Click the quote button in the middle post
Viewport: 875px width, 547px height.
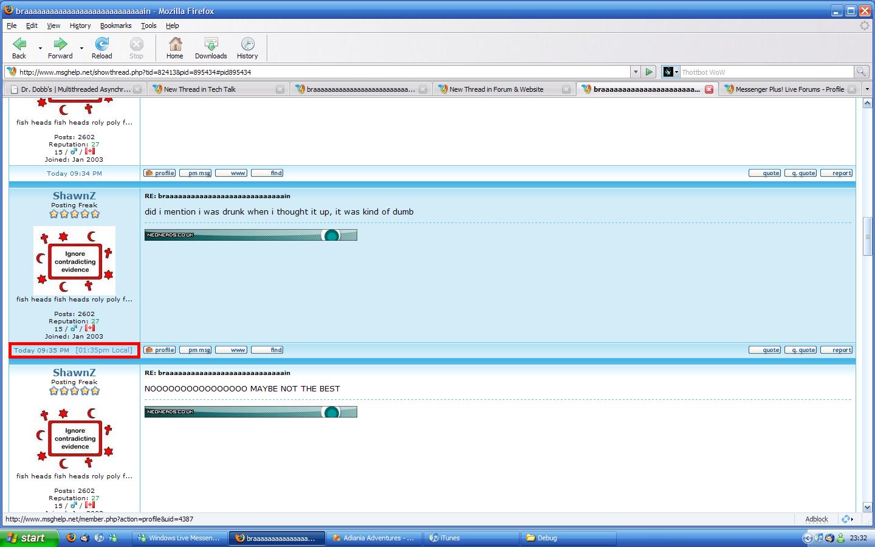coord(765,350)
